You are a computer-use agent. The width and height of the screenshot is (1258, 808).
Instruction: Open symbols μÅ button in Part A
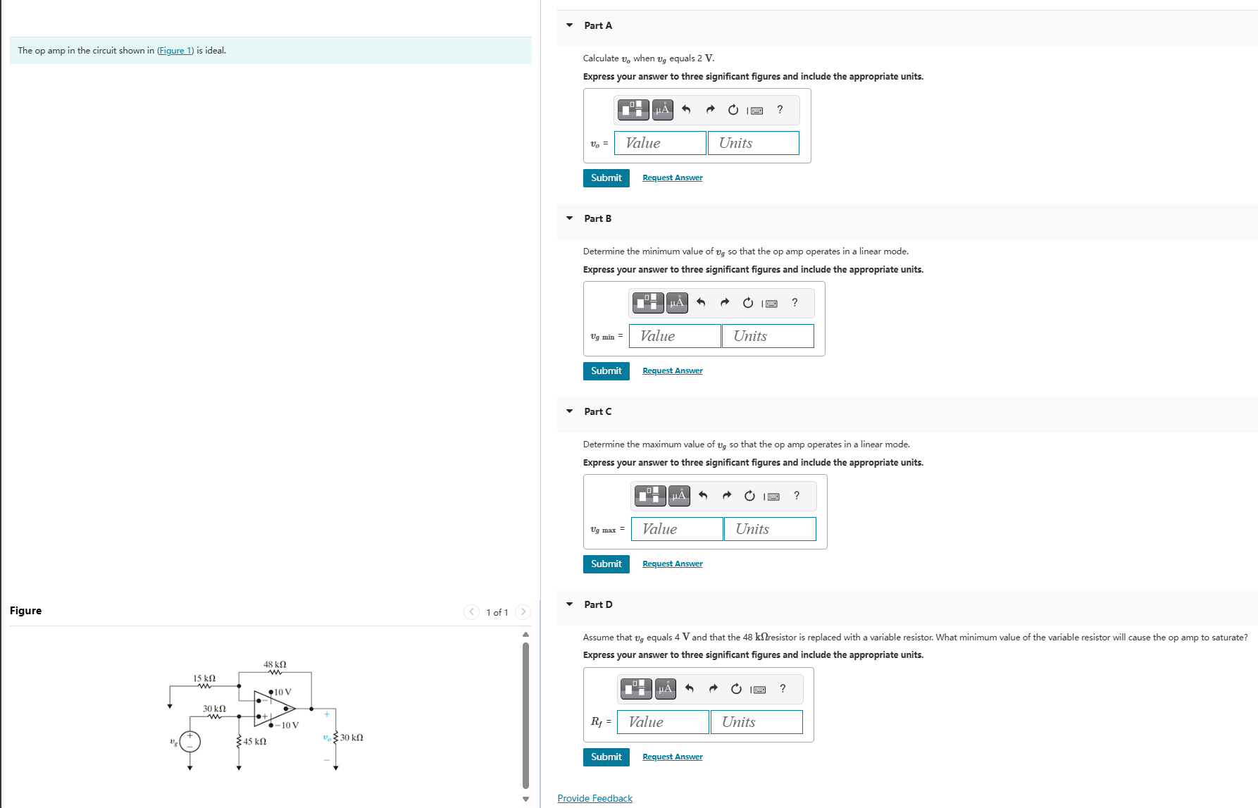pyautogui.click(x=662, y=109)
